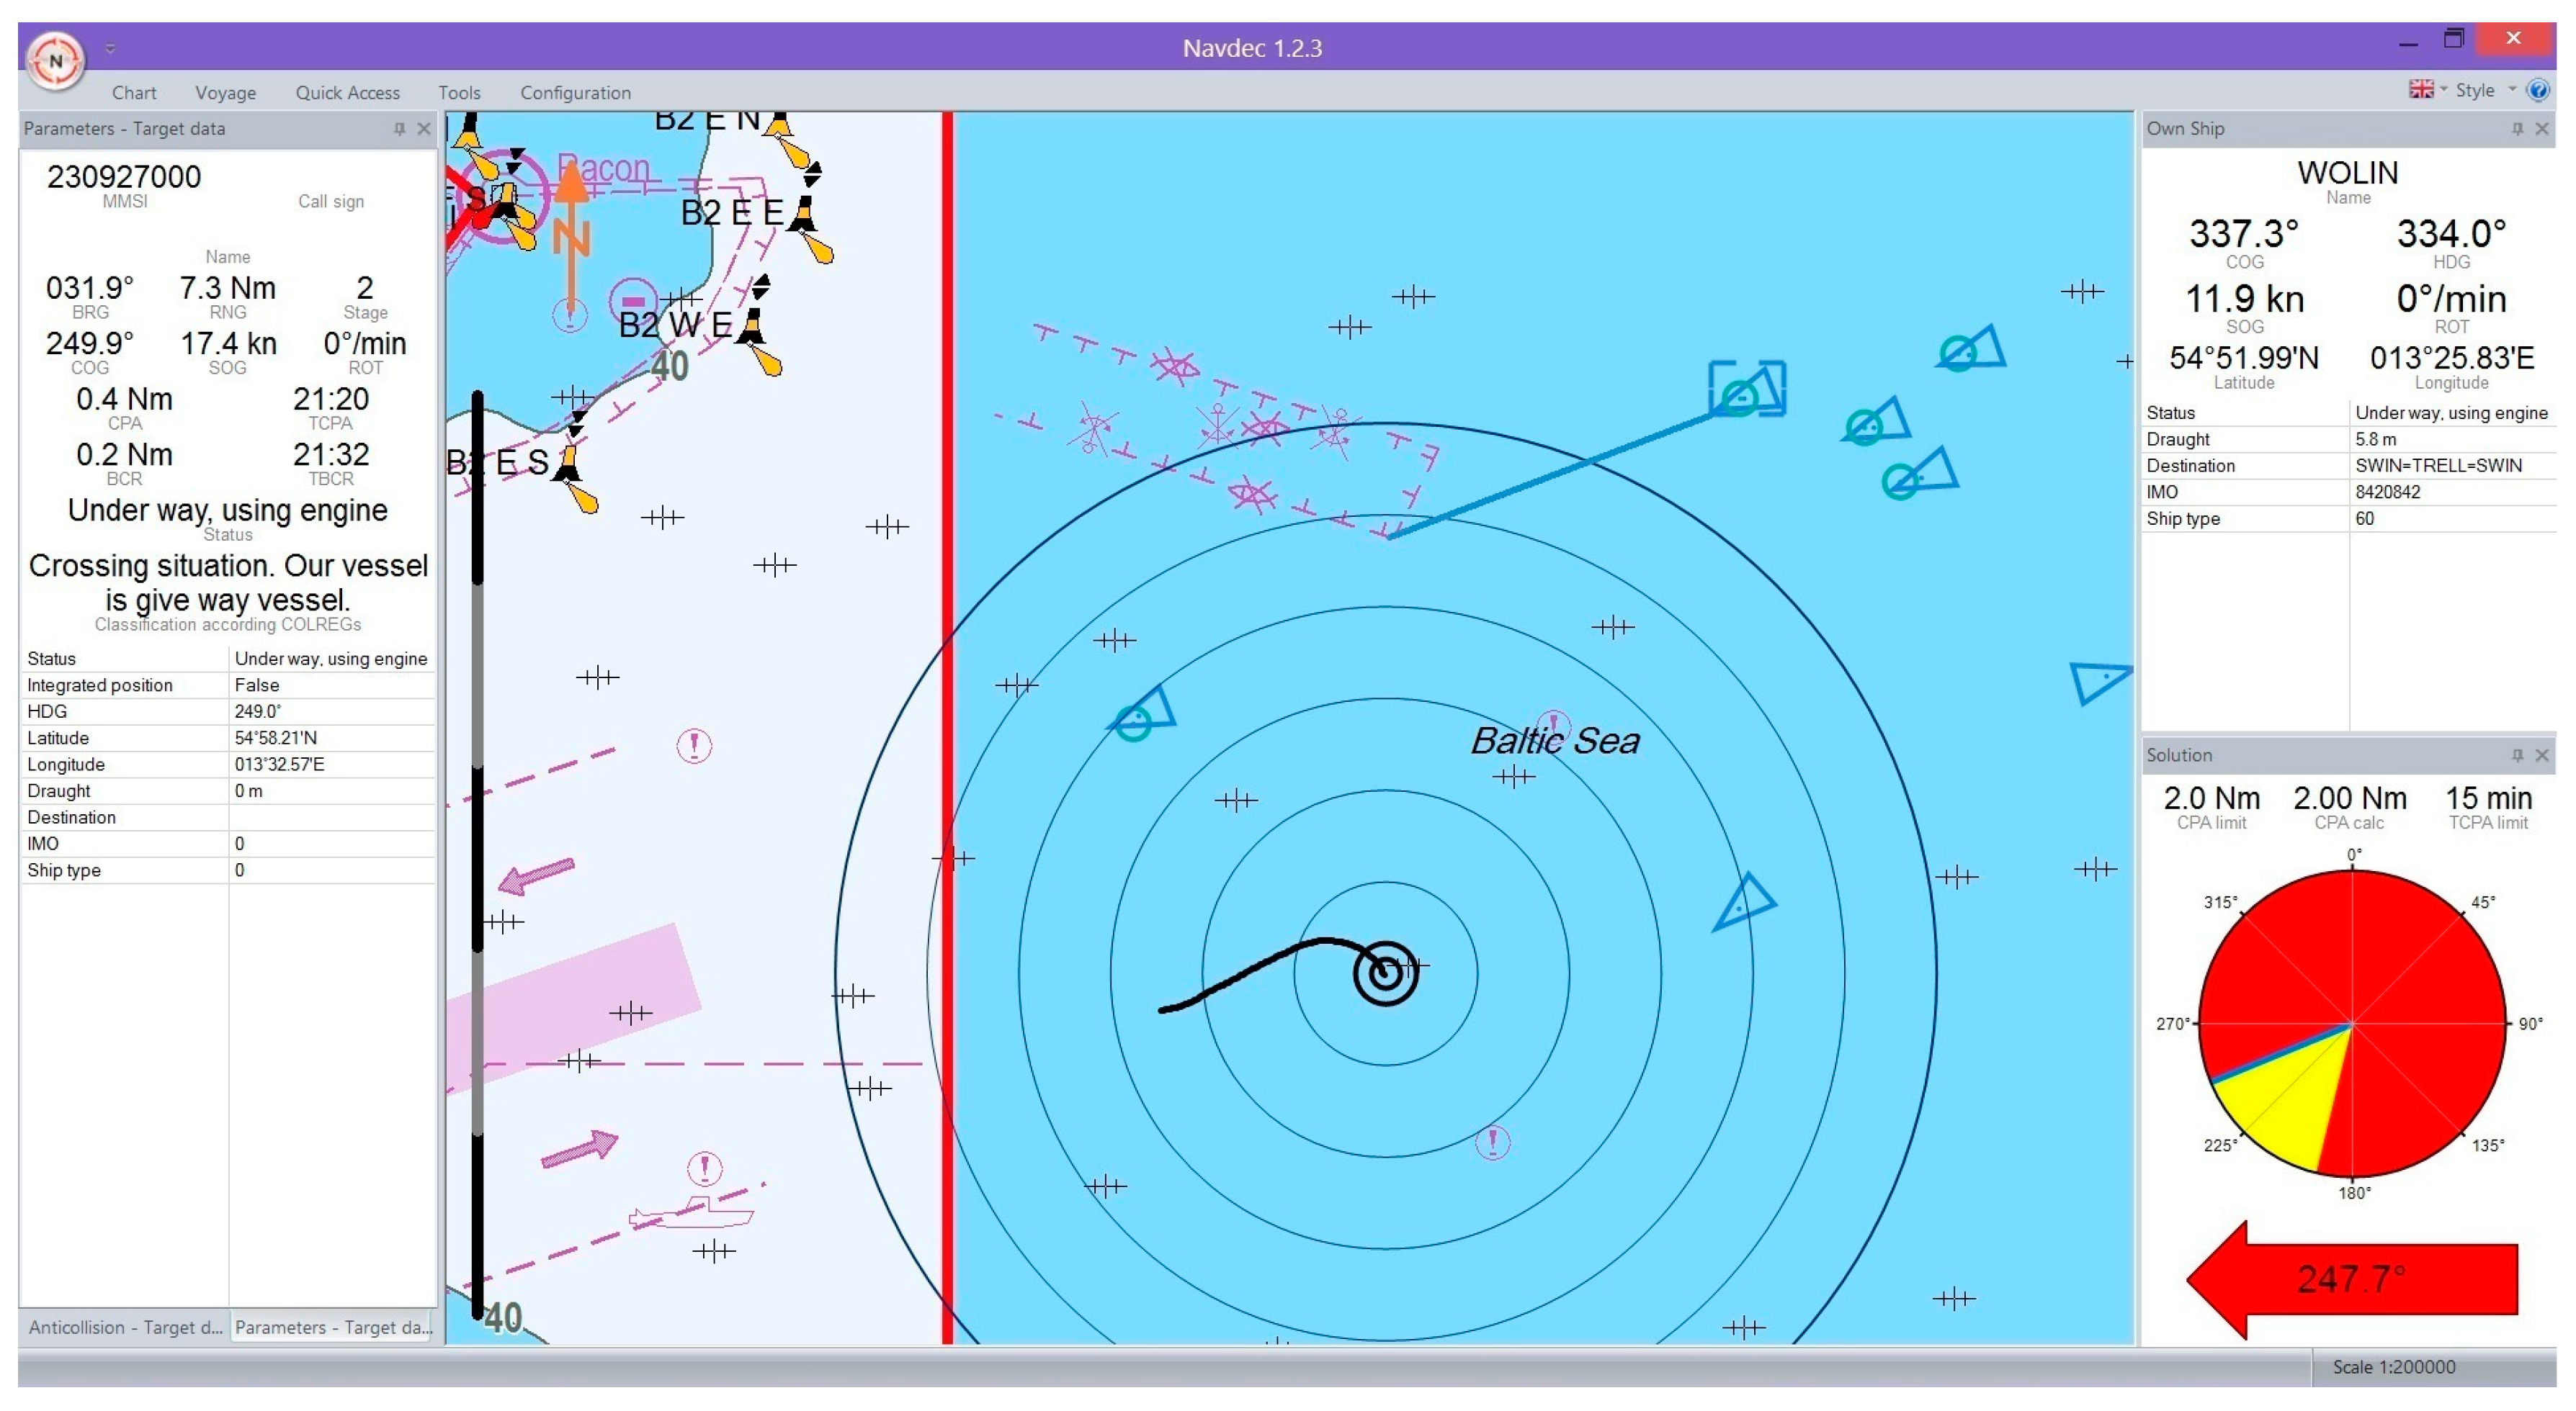The width and height of the screenshot is (2576, 1411).
Task: Open quick access toolbar customize arrow
Action: [110, 48]
